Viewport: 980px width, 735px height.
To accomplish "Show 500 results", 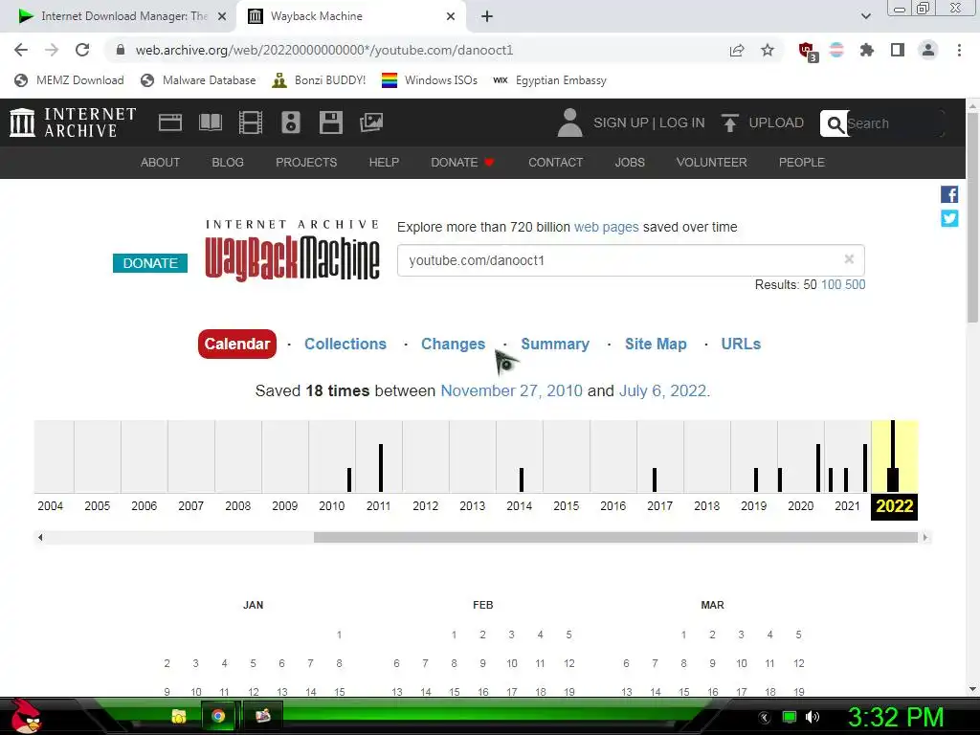I will [x=855, y=285].
